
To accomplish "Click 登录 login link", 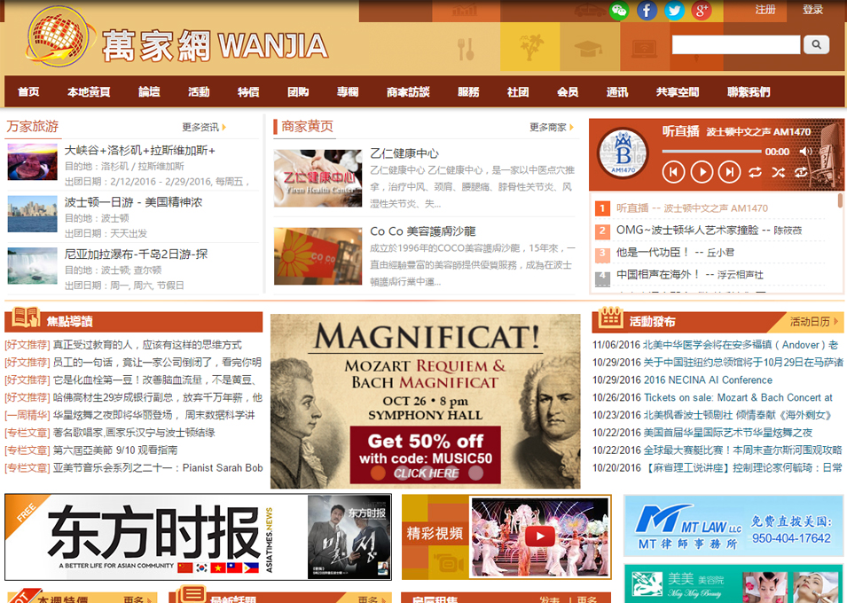I will [813, 10].
